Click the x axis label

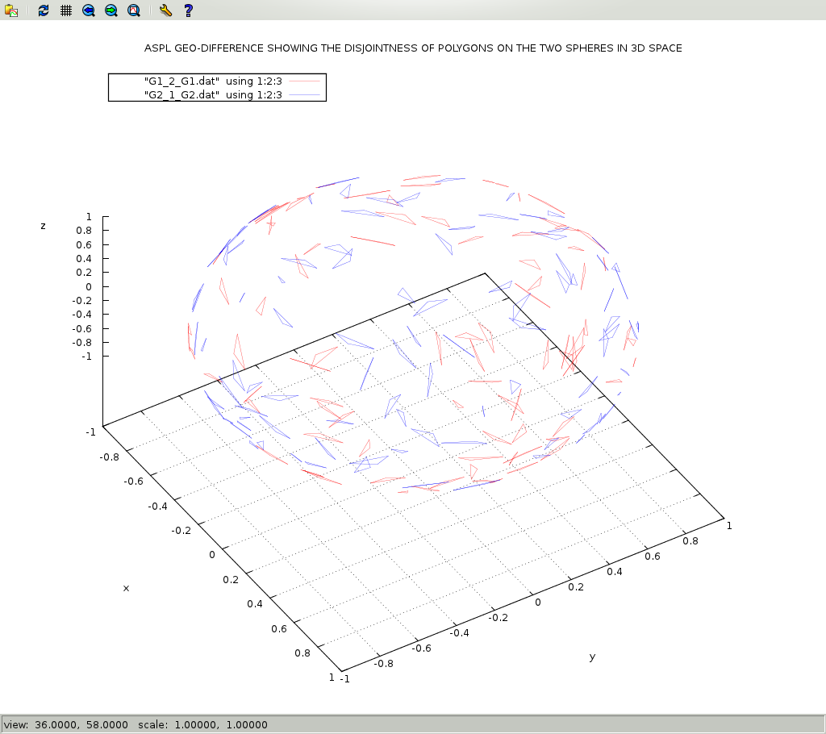pos(126,588)
